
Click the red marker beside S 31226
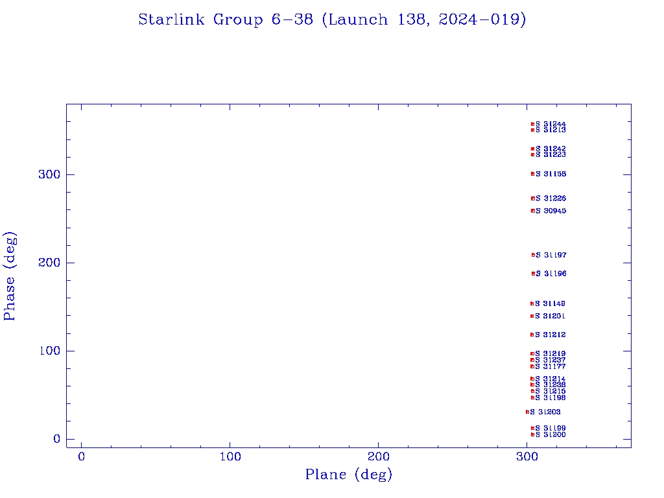point(532,198)
